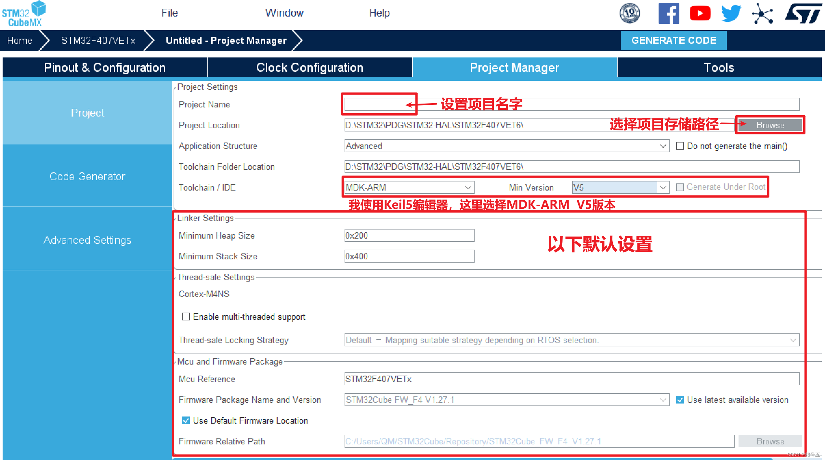
Task: Click the ST community network icon
Action: pos(762,14)
